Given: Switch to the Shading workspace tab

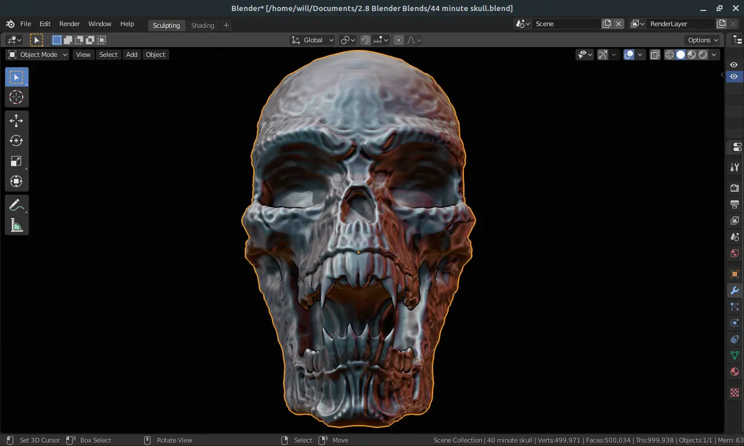Looking at the screenshot, I should (x=202, y=26).
